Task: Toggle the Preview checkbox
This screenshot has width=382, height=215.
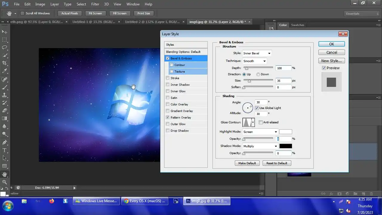Action: click(x=324, y=68)
